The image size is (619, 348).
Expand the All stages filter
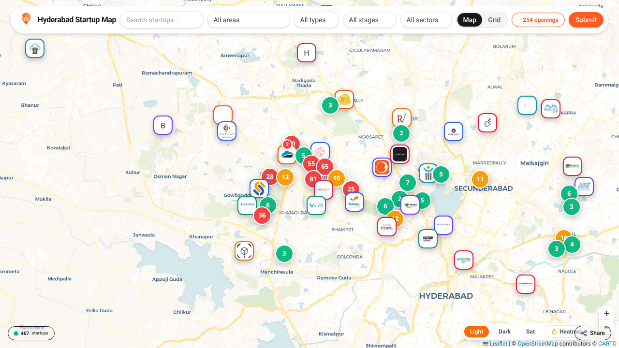(369, 20)
